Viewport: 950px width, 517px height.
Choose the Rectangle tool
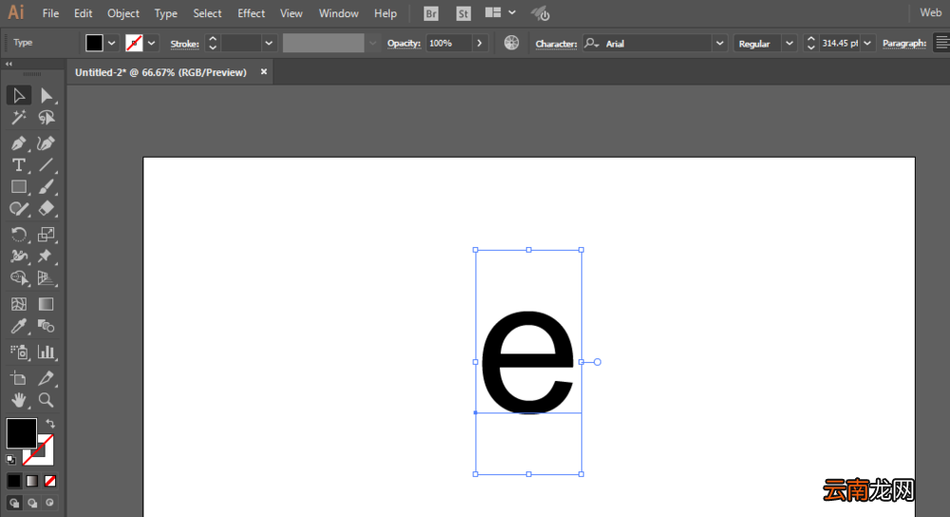(19, 186)
